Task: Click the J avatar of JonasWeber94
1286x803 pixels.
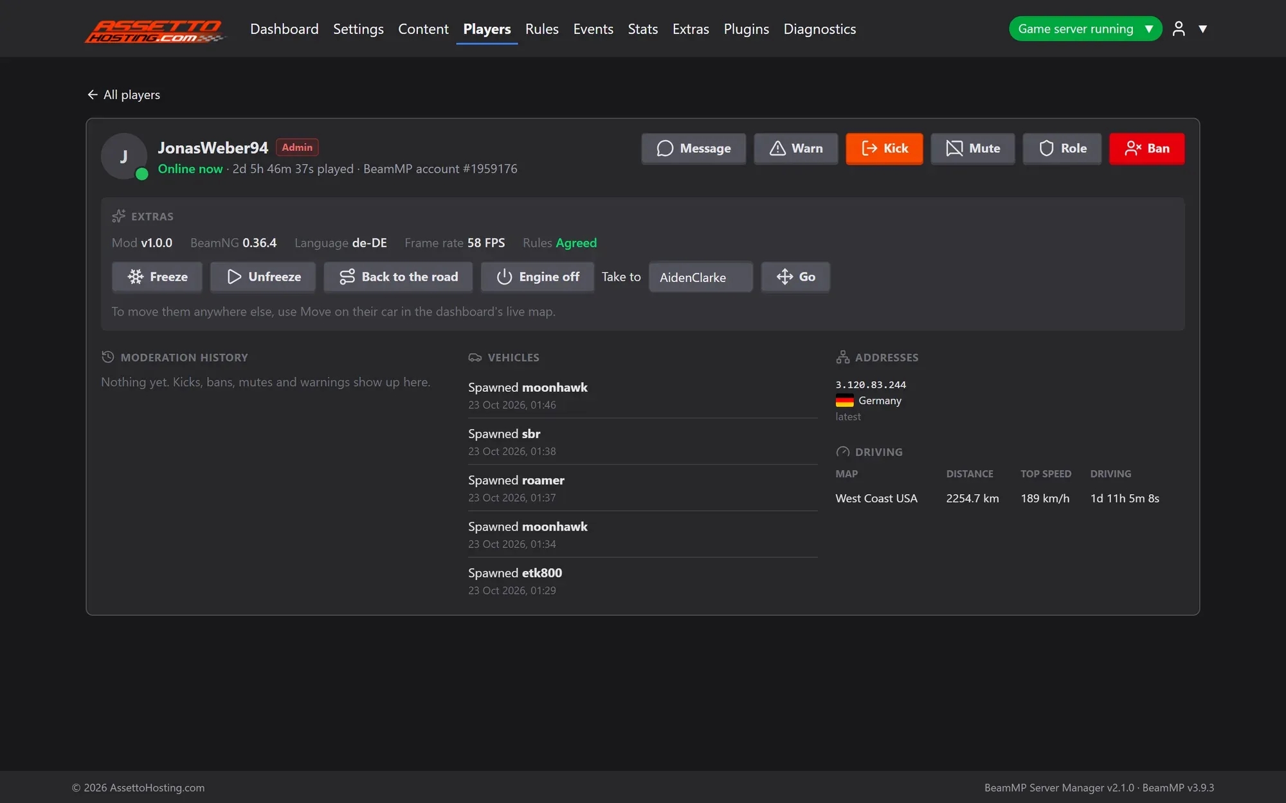Action: tap(124, 156)
